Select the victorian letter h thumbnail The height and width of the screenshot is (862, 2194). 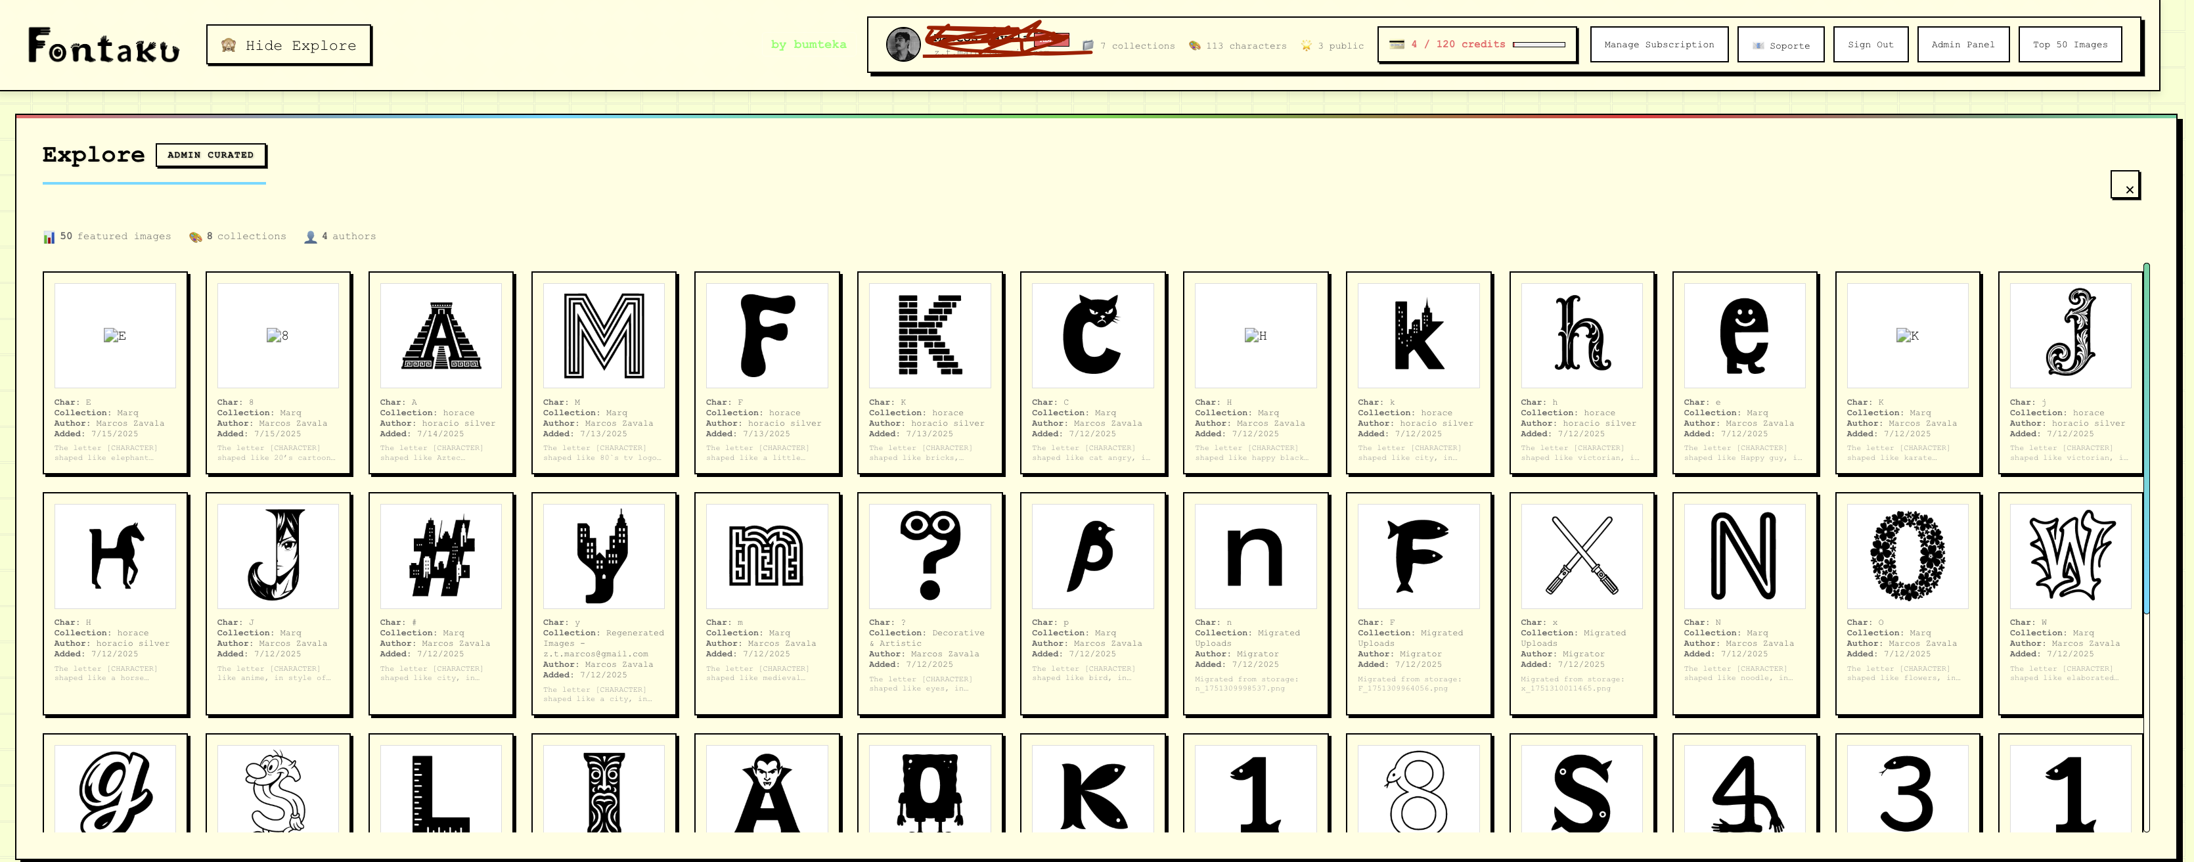(1582, 336)
